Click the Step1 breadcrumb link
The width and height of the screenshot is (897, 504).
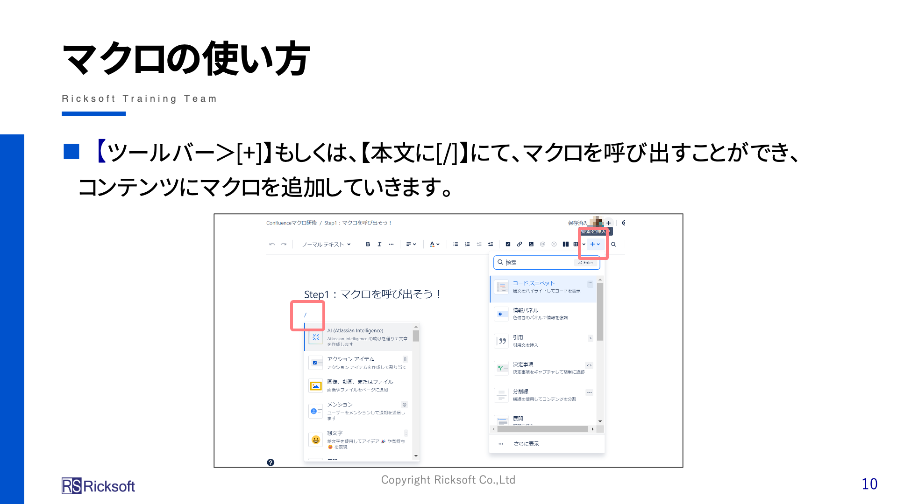tap(358, 223)
